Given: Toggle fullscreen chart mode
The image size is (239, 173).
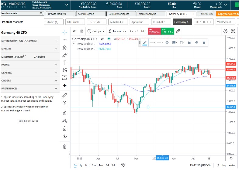Looking at the screenshot, I should coord(233,31).
